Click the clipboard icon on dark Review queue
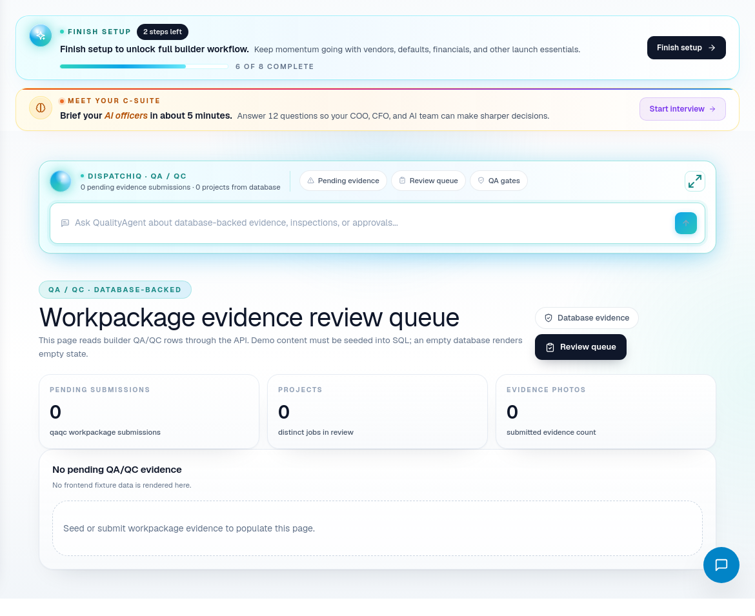 (x=550, y=348)
